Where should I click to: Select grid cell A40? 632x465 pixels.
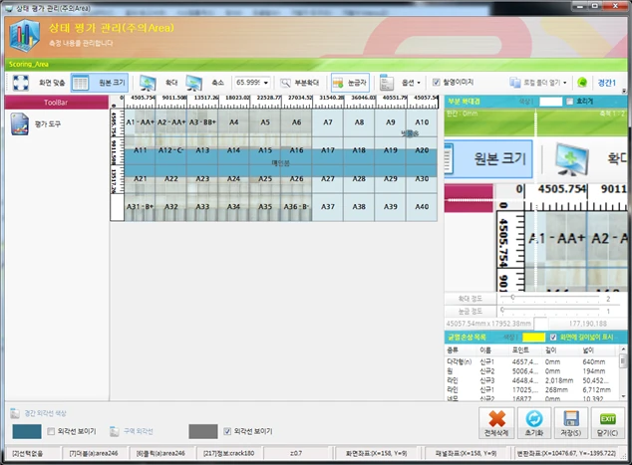click(x=422, y=207)
